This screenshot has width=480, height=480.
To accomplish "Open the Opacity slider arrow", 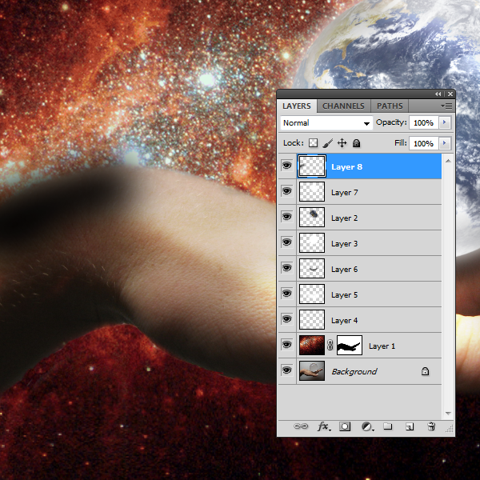I will coord(445,122).
